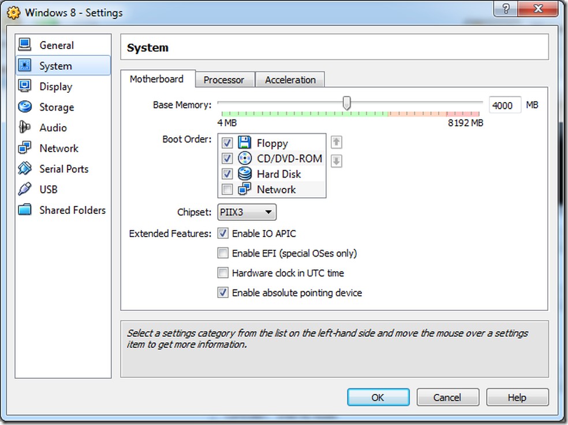Click the Network category computers icon

click(x=25, y=148)
